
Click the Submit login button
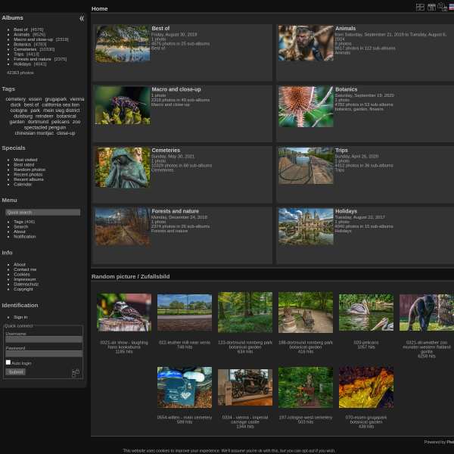(16, 372)
